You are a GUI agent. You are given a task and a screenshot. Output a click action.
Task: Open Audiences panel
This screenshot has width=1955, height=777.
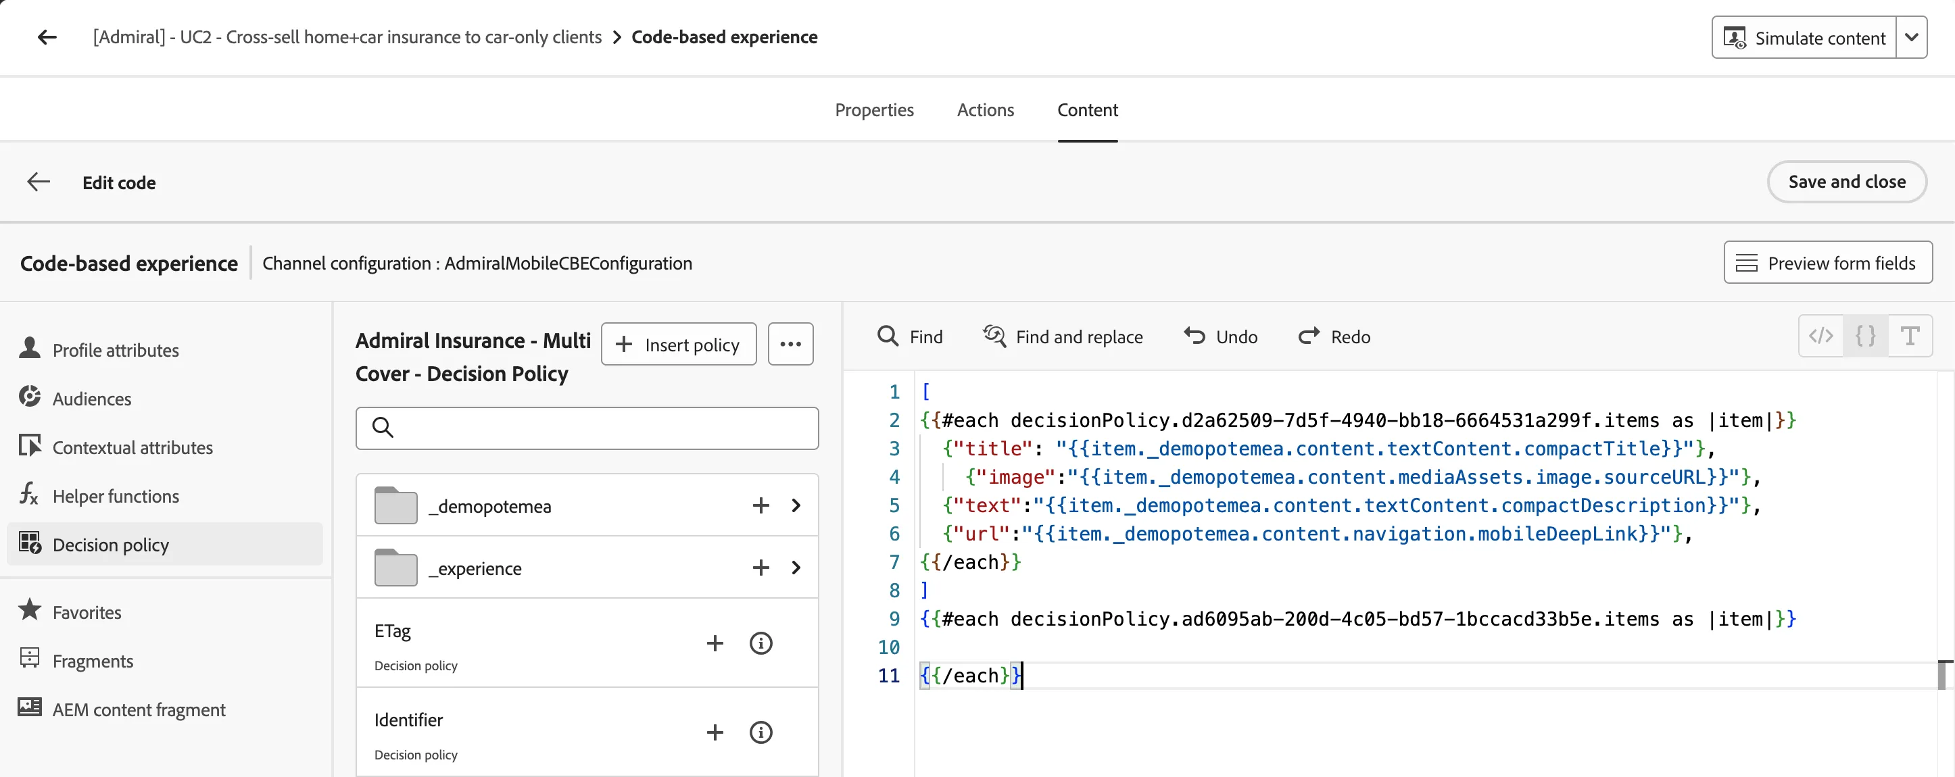pos(76,399)
